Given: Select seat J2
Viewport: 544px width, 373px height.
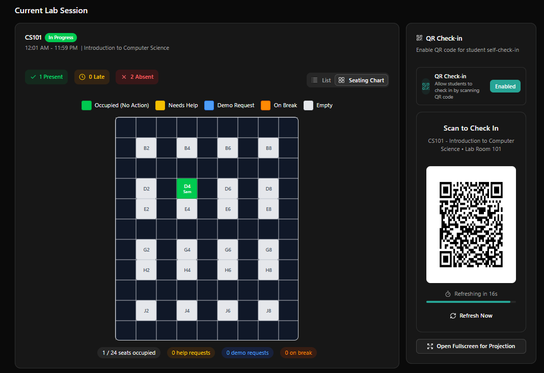Looking at the screenshot, I should [x=146, y=310].
